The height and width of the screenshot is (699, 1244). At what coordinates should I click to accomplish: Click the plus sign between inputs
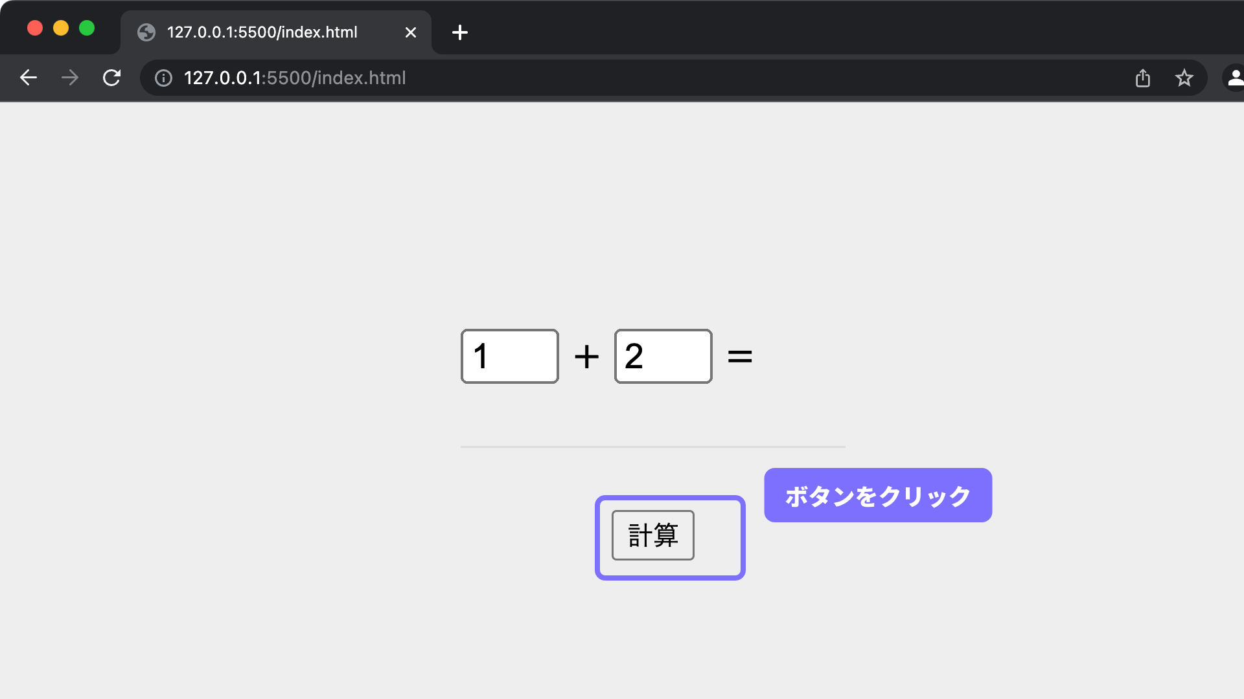(586, 357)
